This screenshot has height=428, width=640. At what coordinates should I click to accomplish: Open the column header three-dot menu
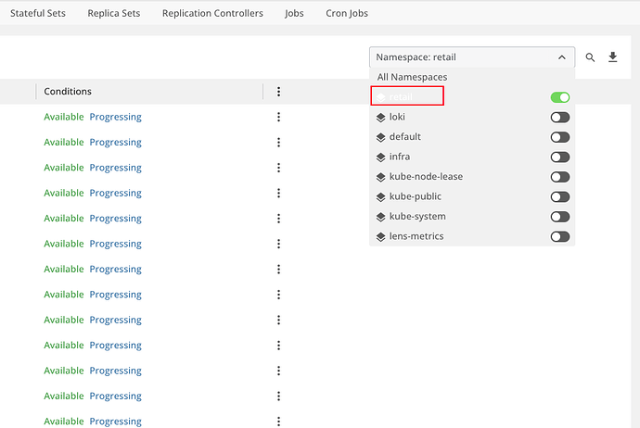[x=278, y=92]
